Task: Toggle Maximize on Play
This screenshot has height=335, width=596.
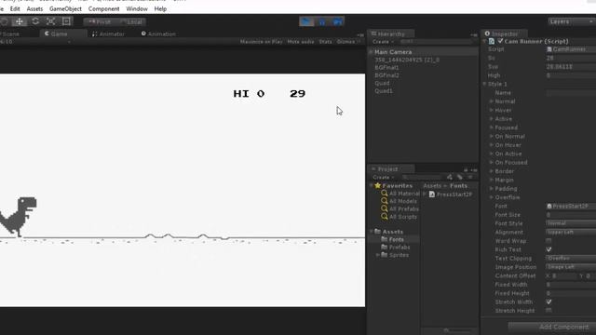Action: coord(261,42)
